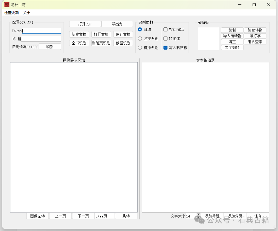The image size is (278, 231).
Task: Increase 文字大小 with the stepper up arrow
Action: (x=198, y=215)
